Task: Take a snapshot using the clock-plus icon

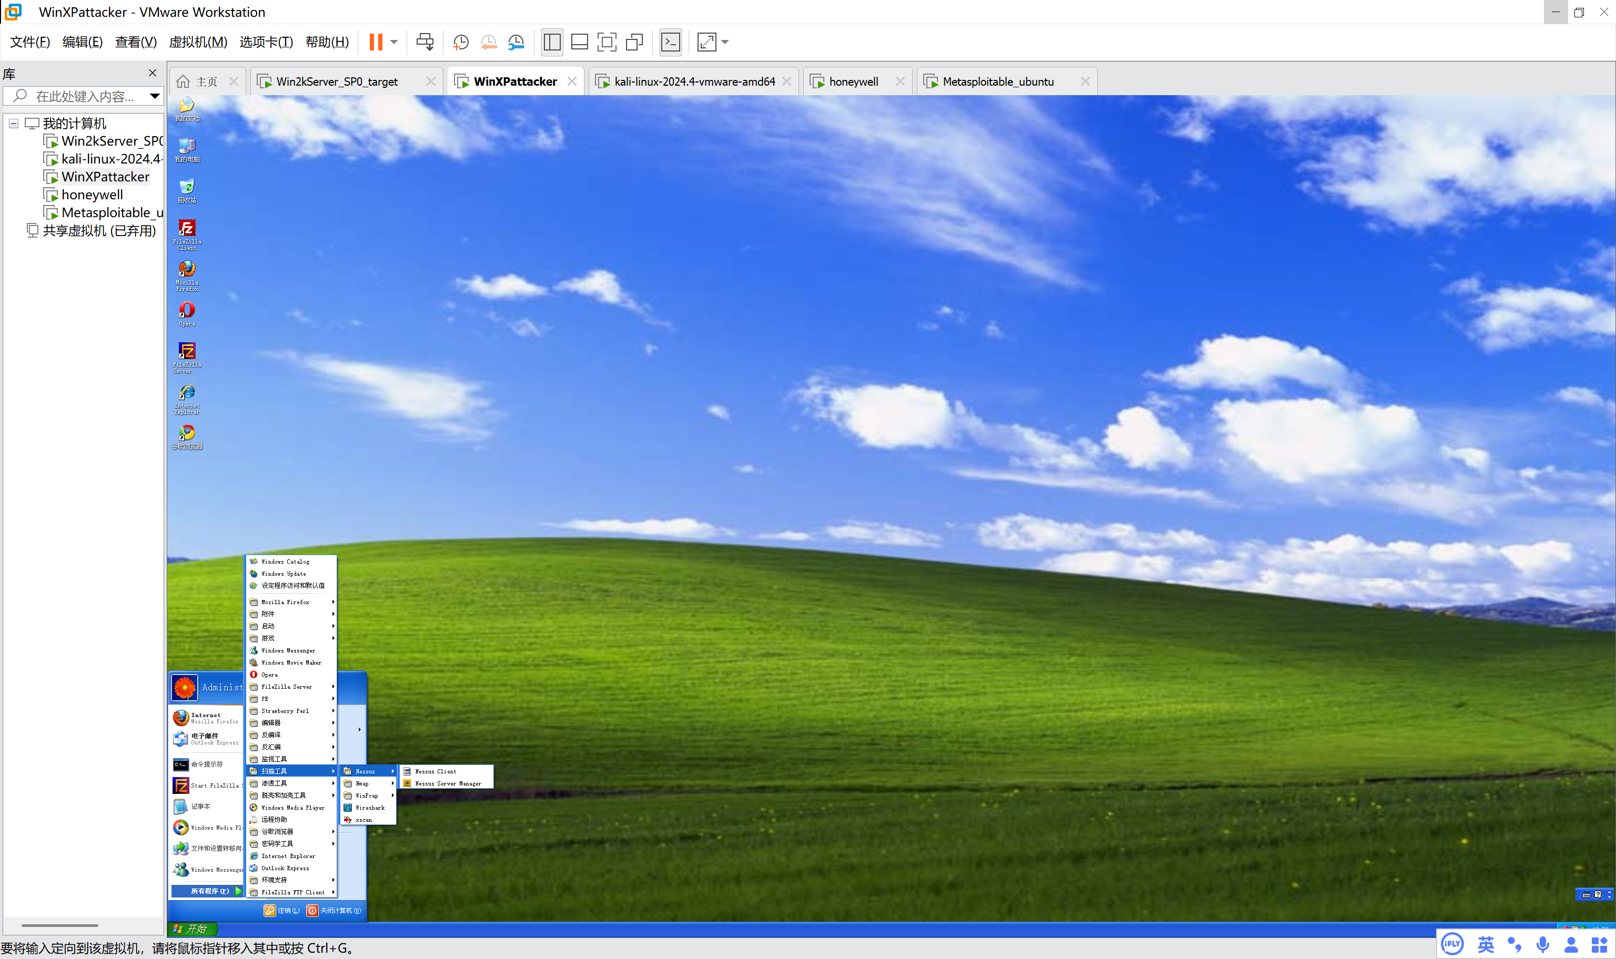Action: 460,43
